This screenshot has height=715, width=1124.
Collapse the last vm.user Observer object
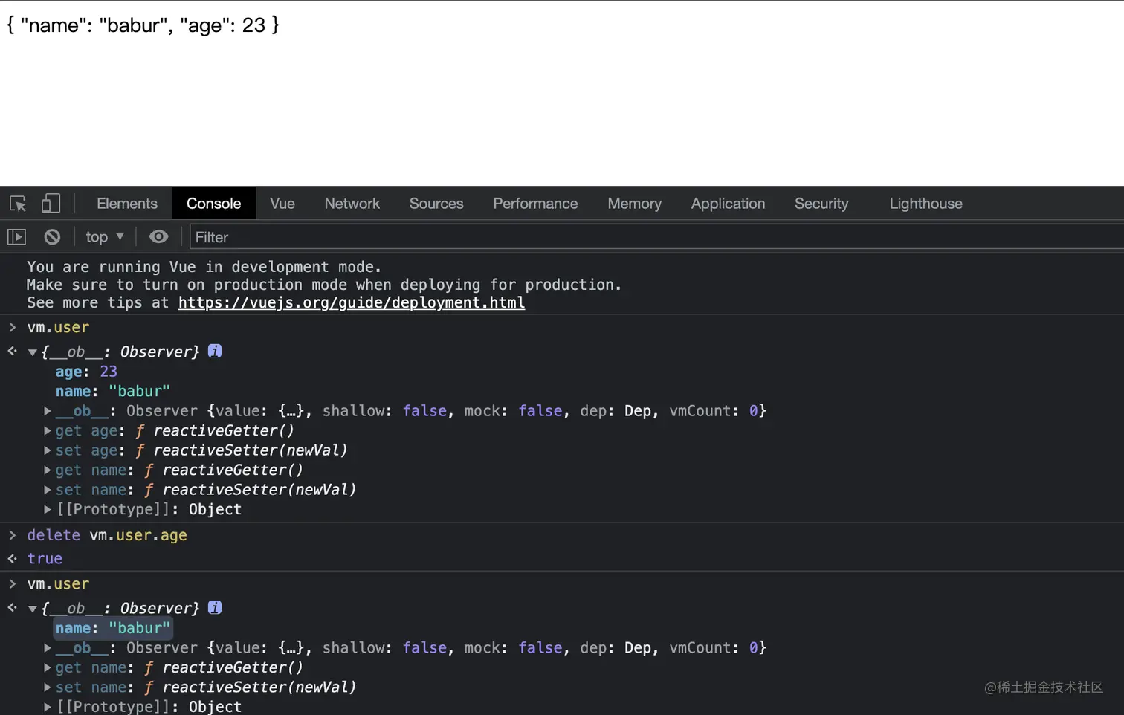point(33,609)
